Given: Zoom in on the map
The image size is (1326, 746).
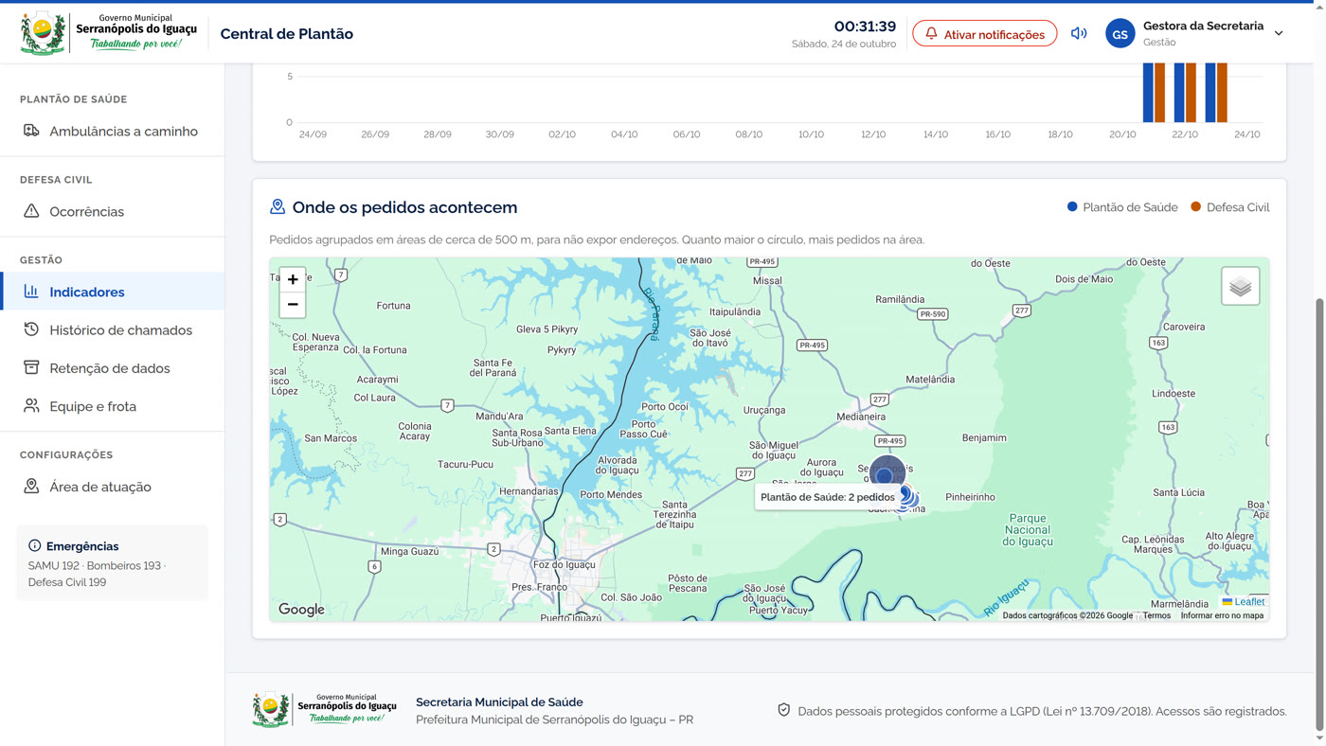Looking at the screenshot, I should (293, 279).
